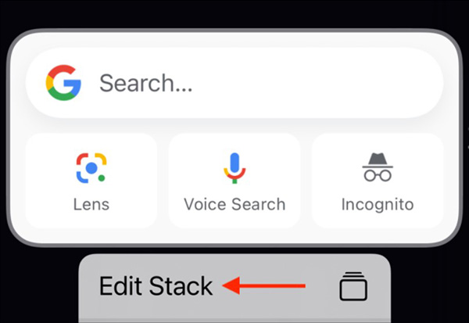Tap the Google G logo
The image size is (469, 323).
click(63, 83)
